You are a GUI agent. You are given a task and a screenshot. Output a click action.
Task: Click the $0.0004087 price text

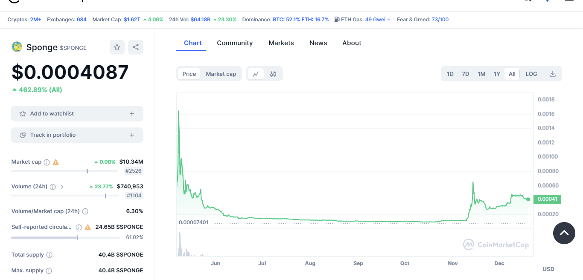(x=70, y=72)
